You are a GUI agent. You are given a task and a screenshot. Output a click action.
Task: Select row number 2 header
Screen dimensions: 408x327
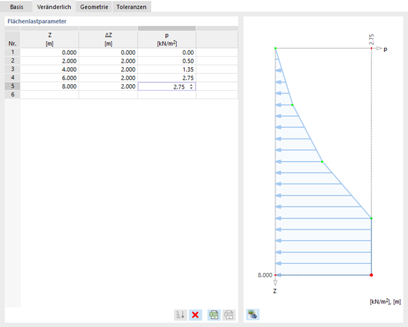click(12, 61)
